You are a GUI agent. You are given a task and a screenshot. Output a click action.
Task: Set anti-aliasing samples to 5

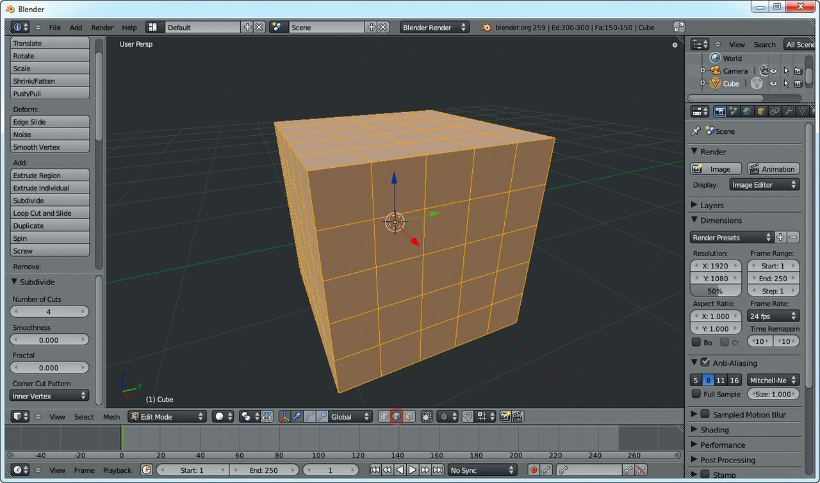click(x=696, y=381)
